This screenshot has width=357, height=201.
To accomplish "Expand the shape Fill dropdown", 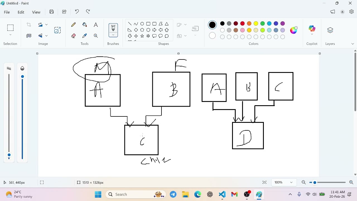I will coord(185,36).
